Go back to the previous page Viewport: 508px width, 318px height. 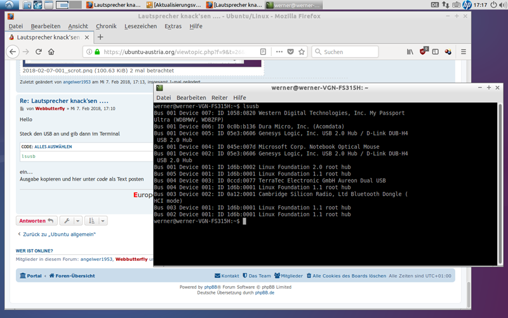pos(13,52)
